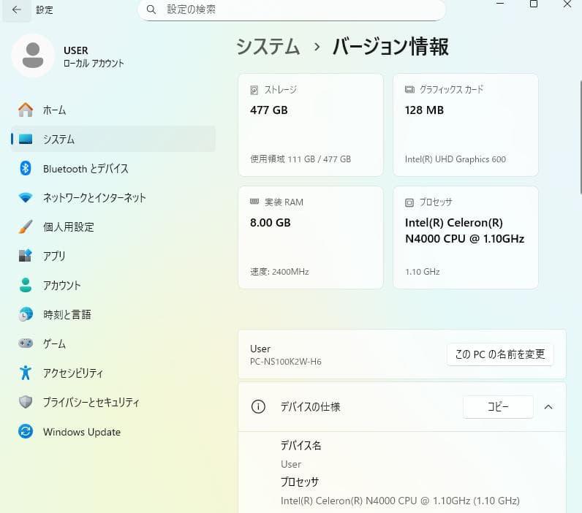Click the System monitor icon
582x513 pixels.
pos(26,139)
